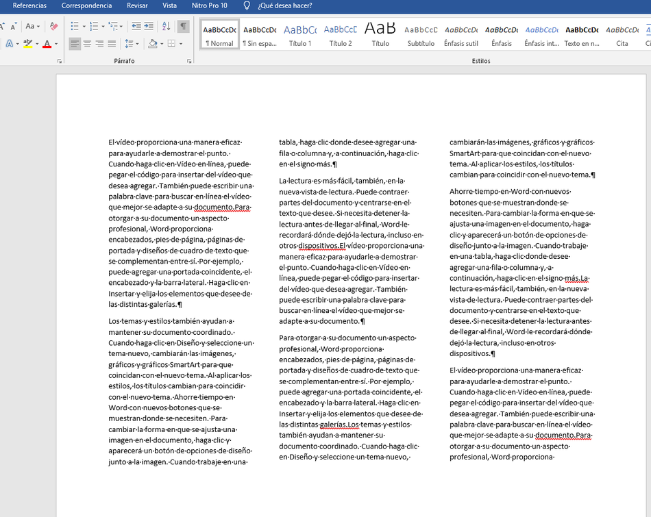Center-align the paragraph text
The width and height of the screenshot is (651, 517).
point(87,44)
